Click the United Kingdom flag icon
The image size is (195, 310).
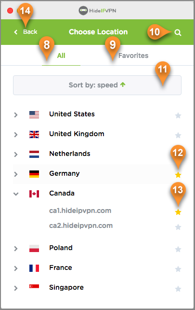click(34, 134)
